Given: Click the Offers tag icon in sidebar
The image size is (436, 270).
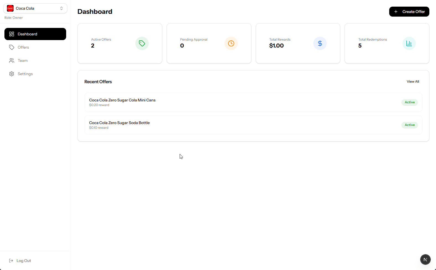Looking at the screenshot, I should 12,47.
